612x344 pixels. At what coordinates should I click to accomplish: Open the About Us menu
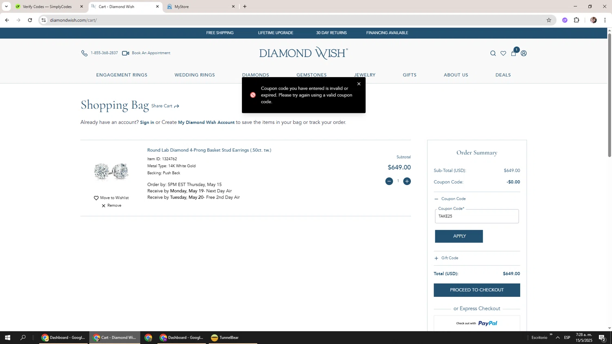tap(456, 75)
